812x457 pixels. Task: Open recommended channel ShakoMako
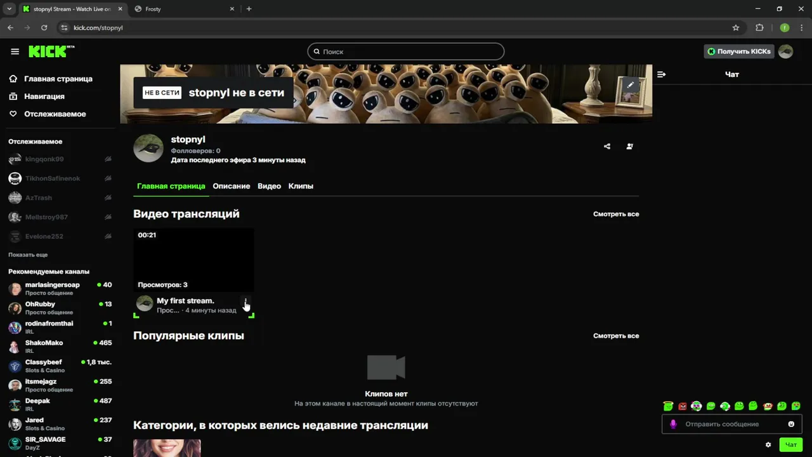(x=60, y=347)
